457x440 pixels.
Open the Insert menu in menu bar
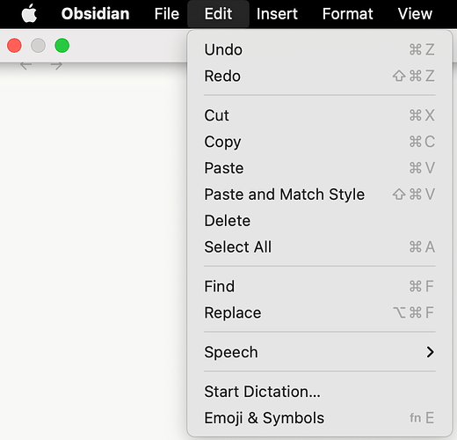click(x=277, y=14)
